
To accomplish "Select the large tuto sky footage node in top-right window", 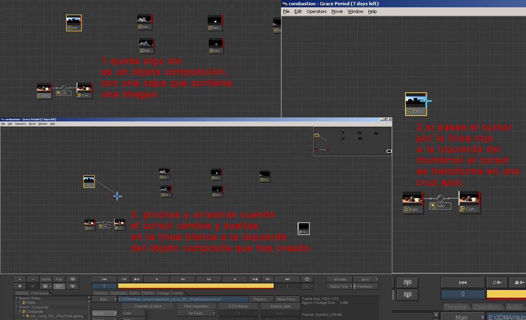I will pyautogui.click(x=416, y=104).
